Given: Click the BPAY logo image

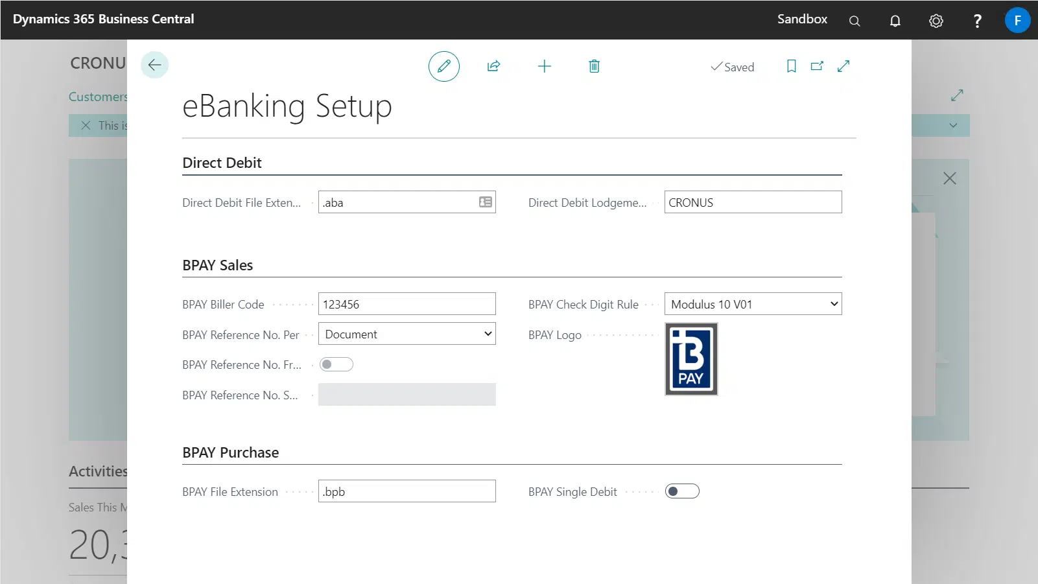Looking at the screenshot, I should tap(691, 358).
